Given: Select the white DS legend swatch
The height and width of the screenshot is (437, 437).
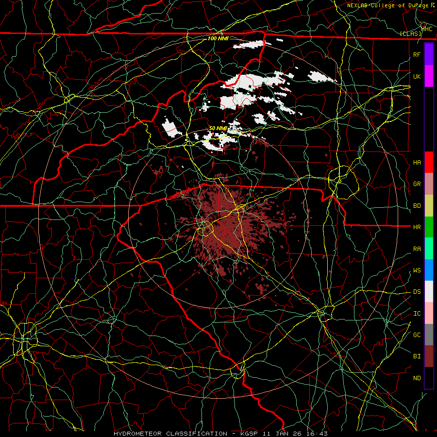Looking at the screenshot, I should 429,291.
